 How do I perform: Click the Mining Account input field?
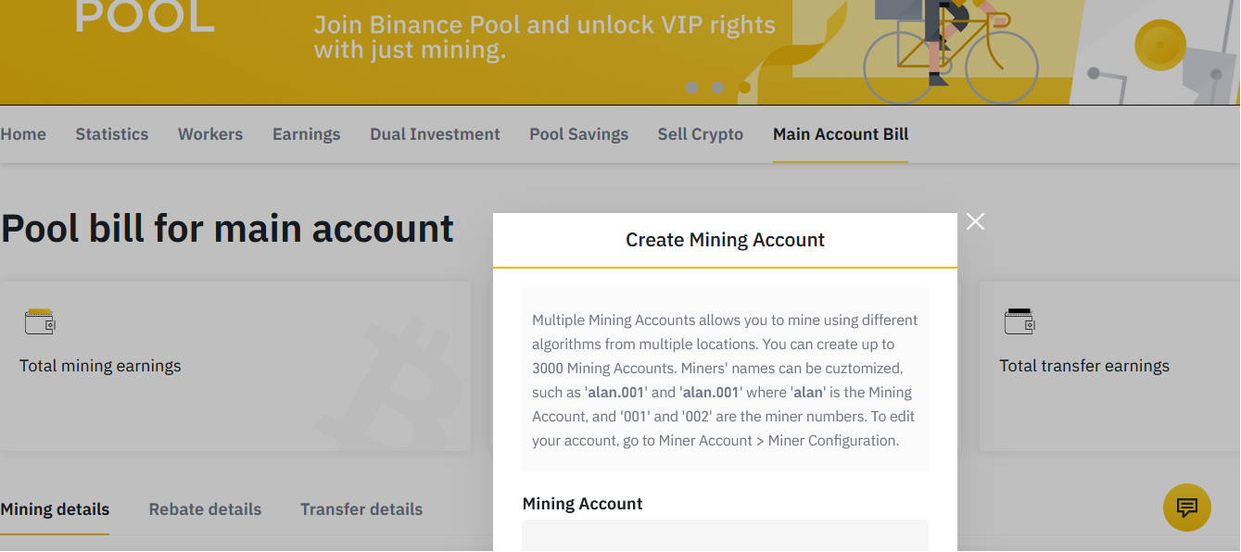pyautogui.click(x=725, y=535)
